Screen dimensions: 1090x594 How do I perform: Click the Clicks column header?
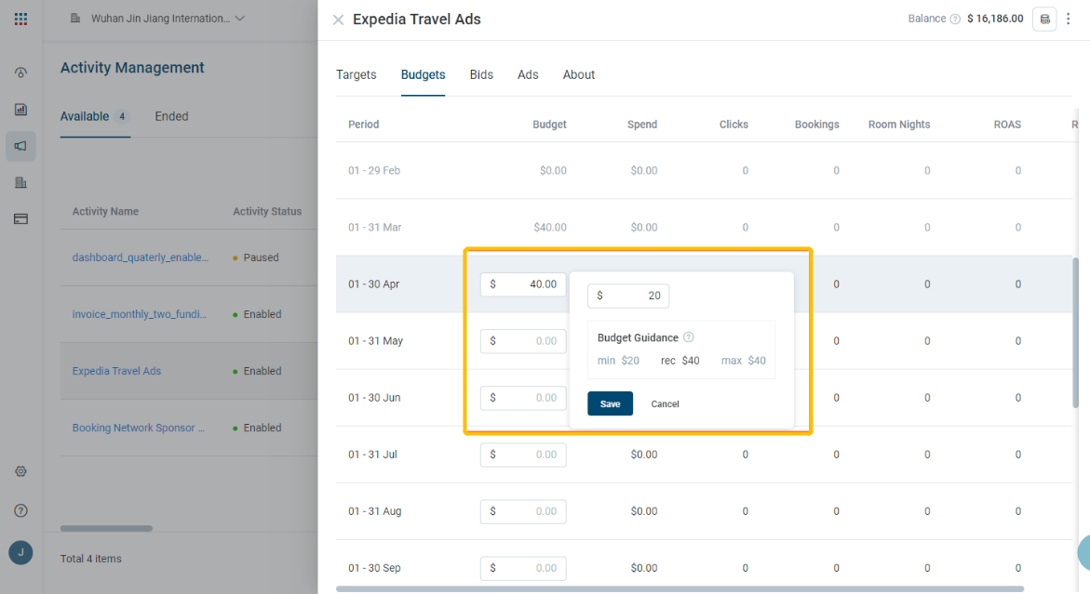tap(733, 125)
